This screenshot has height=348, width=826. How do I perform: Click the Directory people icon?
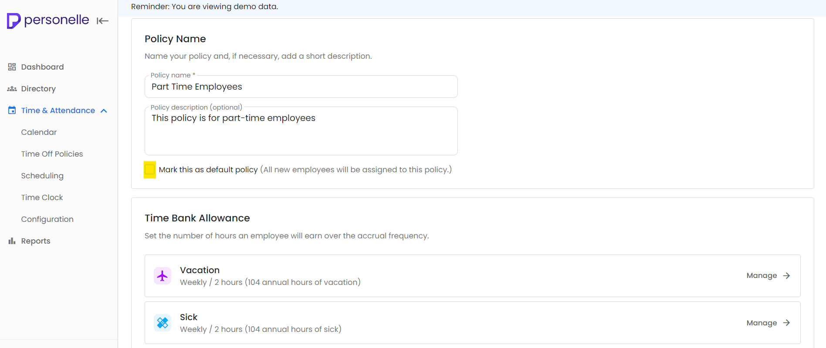click(x=12, y=88)
